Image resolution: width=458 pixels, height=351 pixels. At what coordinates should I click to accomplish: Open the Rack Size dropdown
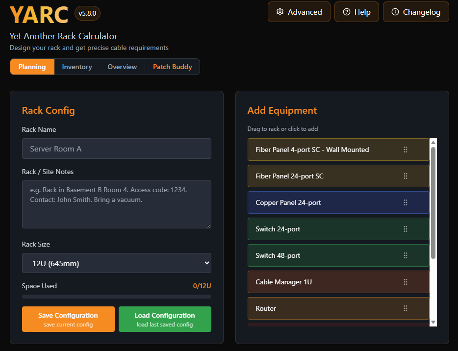pyautogui.click(x=116, y=263)
